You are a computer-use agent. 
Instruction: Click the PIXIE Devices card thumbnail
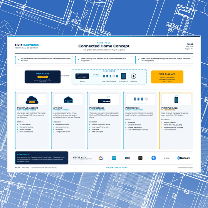pyautogui.click(x=140, y=99)
